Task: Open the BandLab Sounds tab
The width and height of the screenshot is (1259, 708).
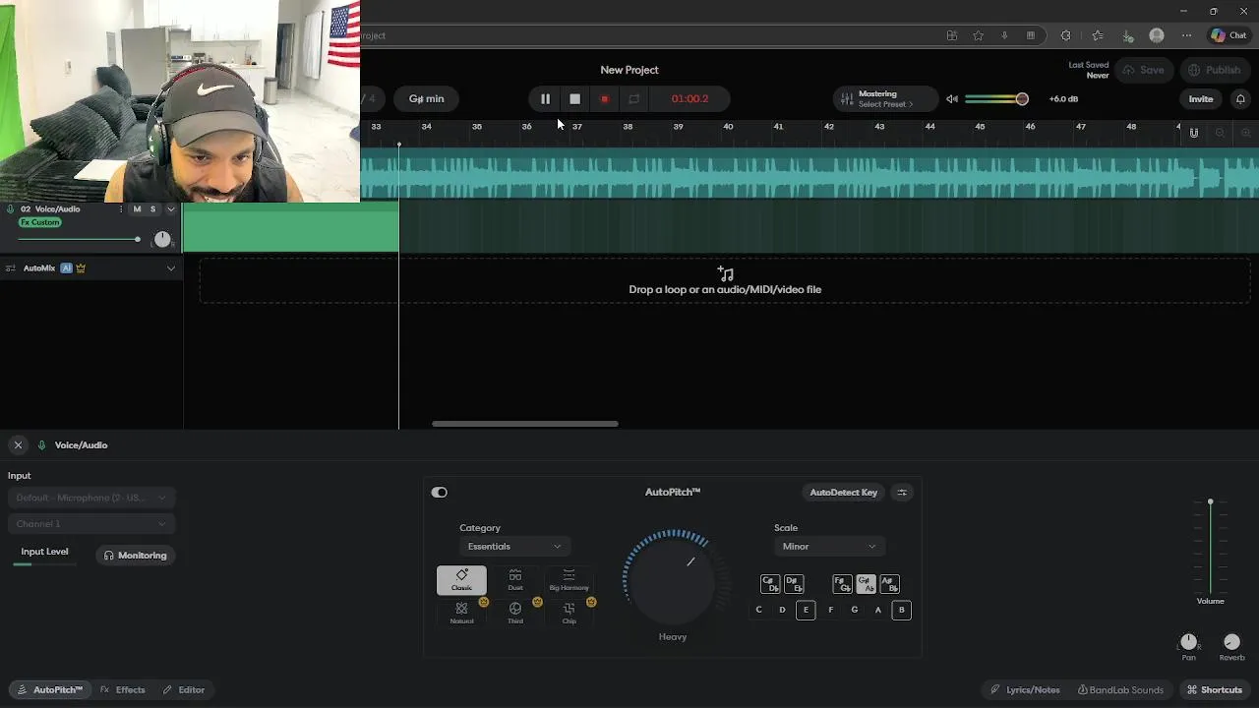Action: coord(1120,690)
